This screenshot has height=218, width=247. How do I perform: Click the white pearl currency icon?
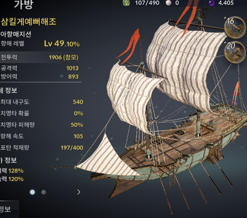(x=168, y=3)
